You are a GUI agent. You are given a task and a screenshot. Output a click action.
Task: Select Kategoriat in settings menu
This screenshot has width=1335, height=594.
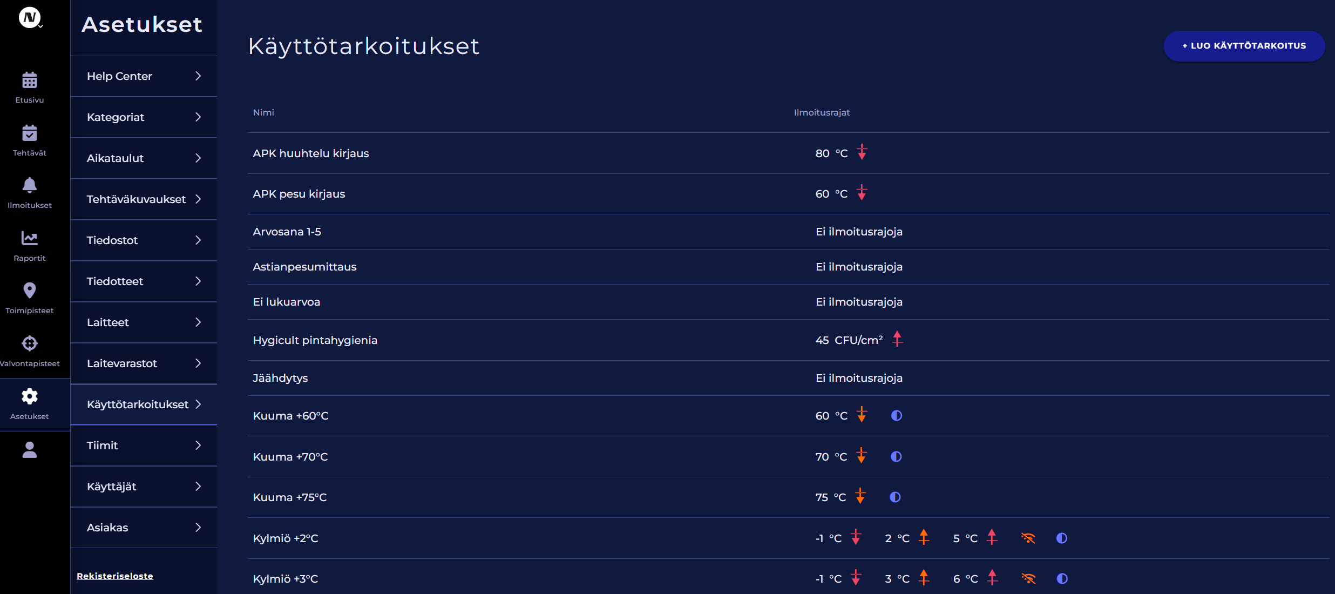tap(144, 117)
